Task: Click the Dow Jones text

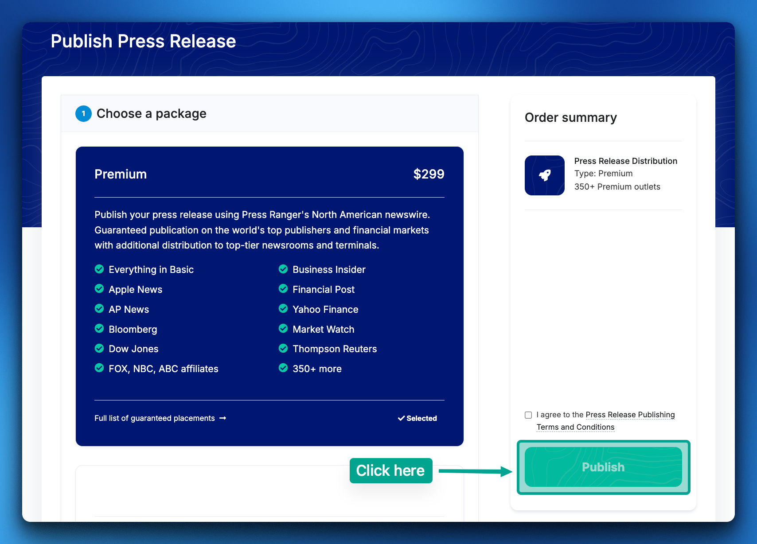Action: [x=133, y=349]
